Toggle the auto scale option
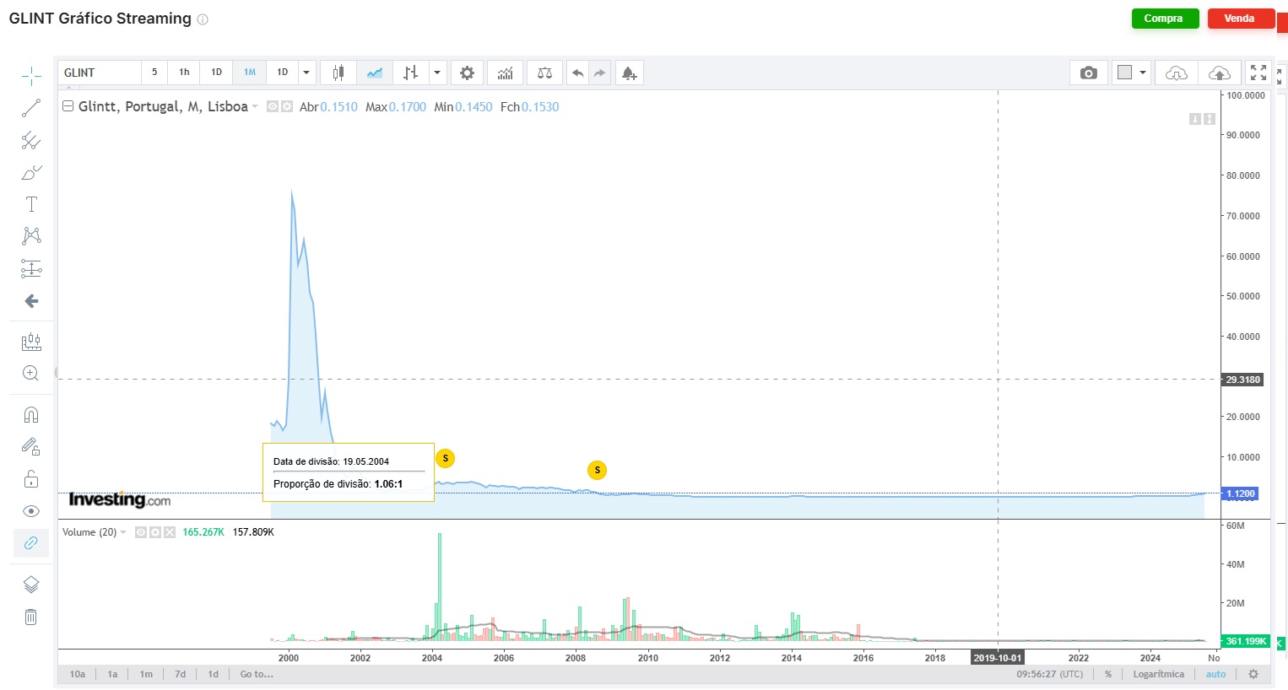The height and width of the screenshot is (690, 1288). [x=1215, y=674]
